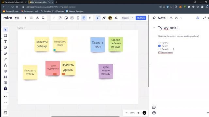The width and height of the screenshot is (209, 117).
Task: Click the 106% zoom level
Action: (x=132, y=113)
